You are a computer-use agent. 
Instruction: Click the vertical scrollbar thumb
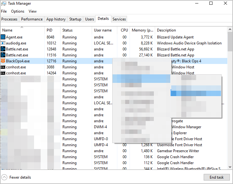(x=230, y=42)
